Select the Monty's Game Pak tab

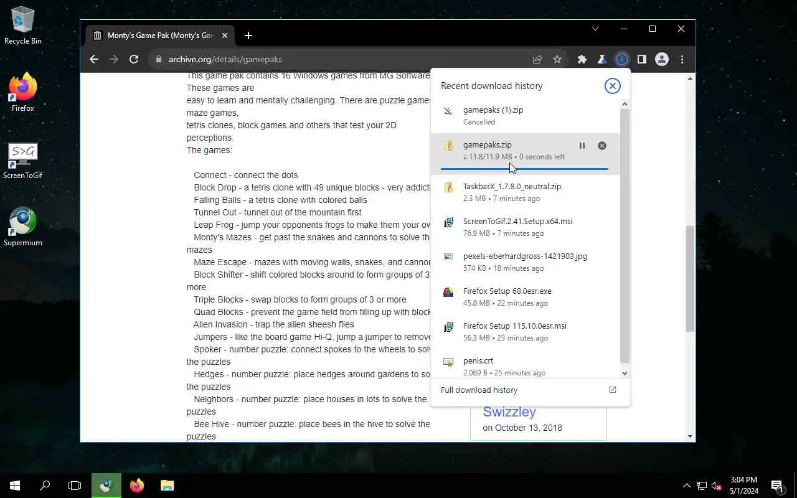click(159, 35)
